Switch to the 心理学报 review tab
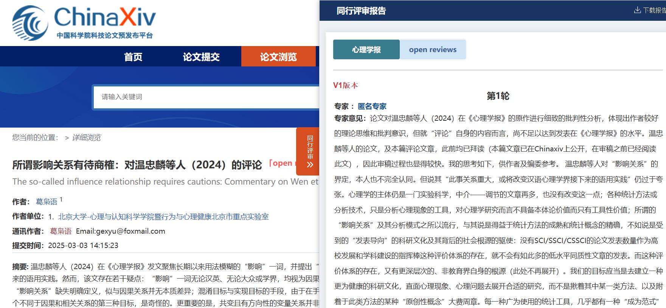This screenshot has width=666, height=308. point(366,49)
